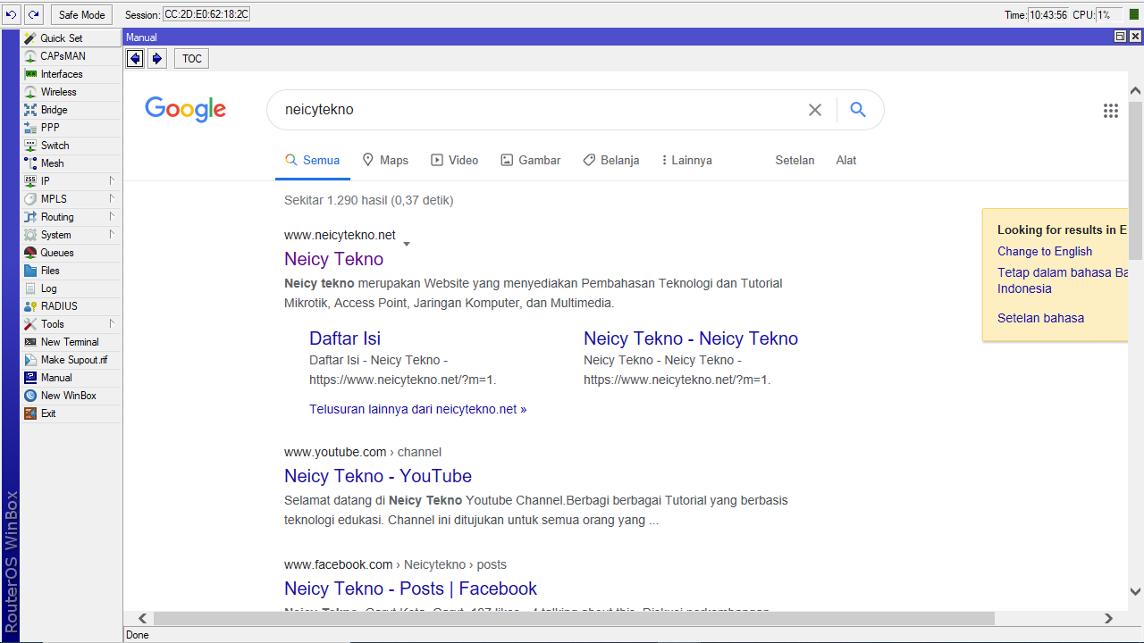The image size is (1144, 643).
Task: Click the vertical scrollbar up arrow
Action: (1136, 90)
